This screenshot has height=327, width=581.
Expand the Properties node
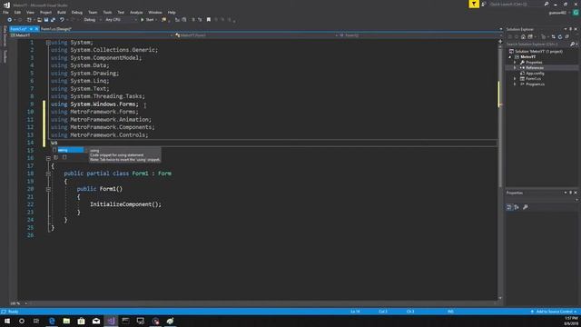tap(515, 63)
